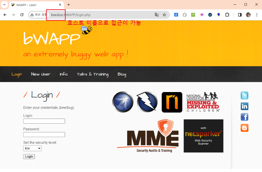Open the Blogger social icon
Viewport: 262px width, 172px height.
coord(245,128)
